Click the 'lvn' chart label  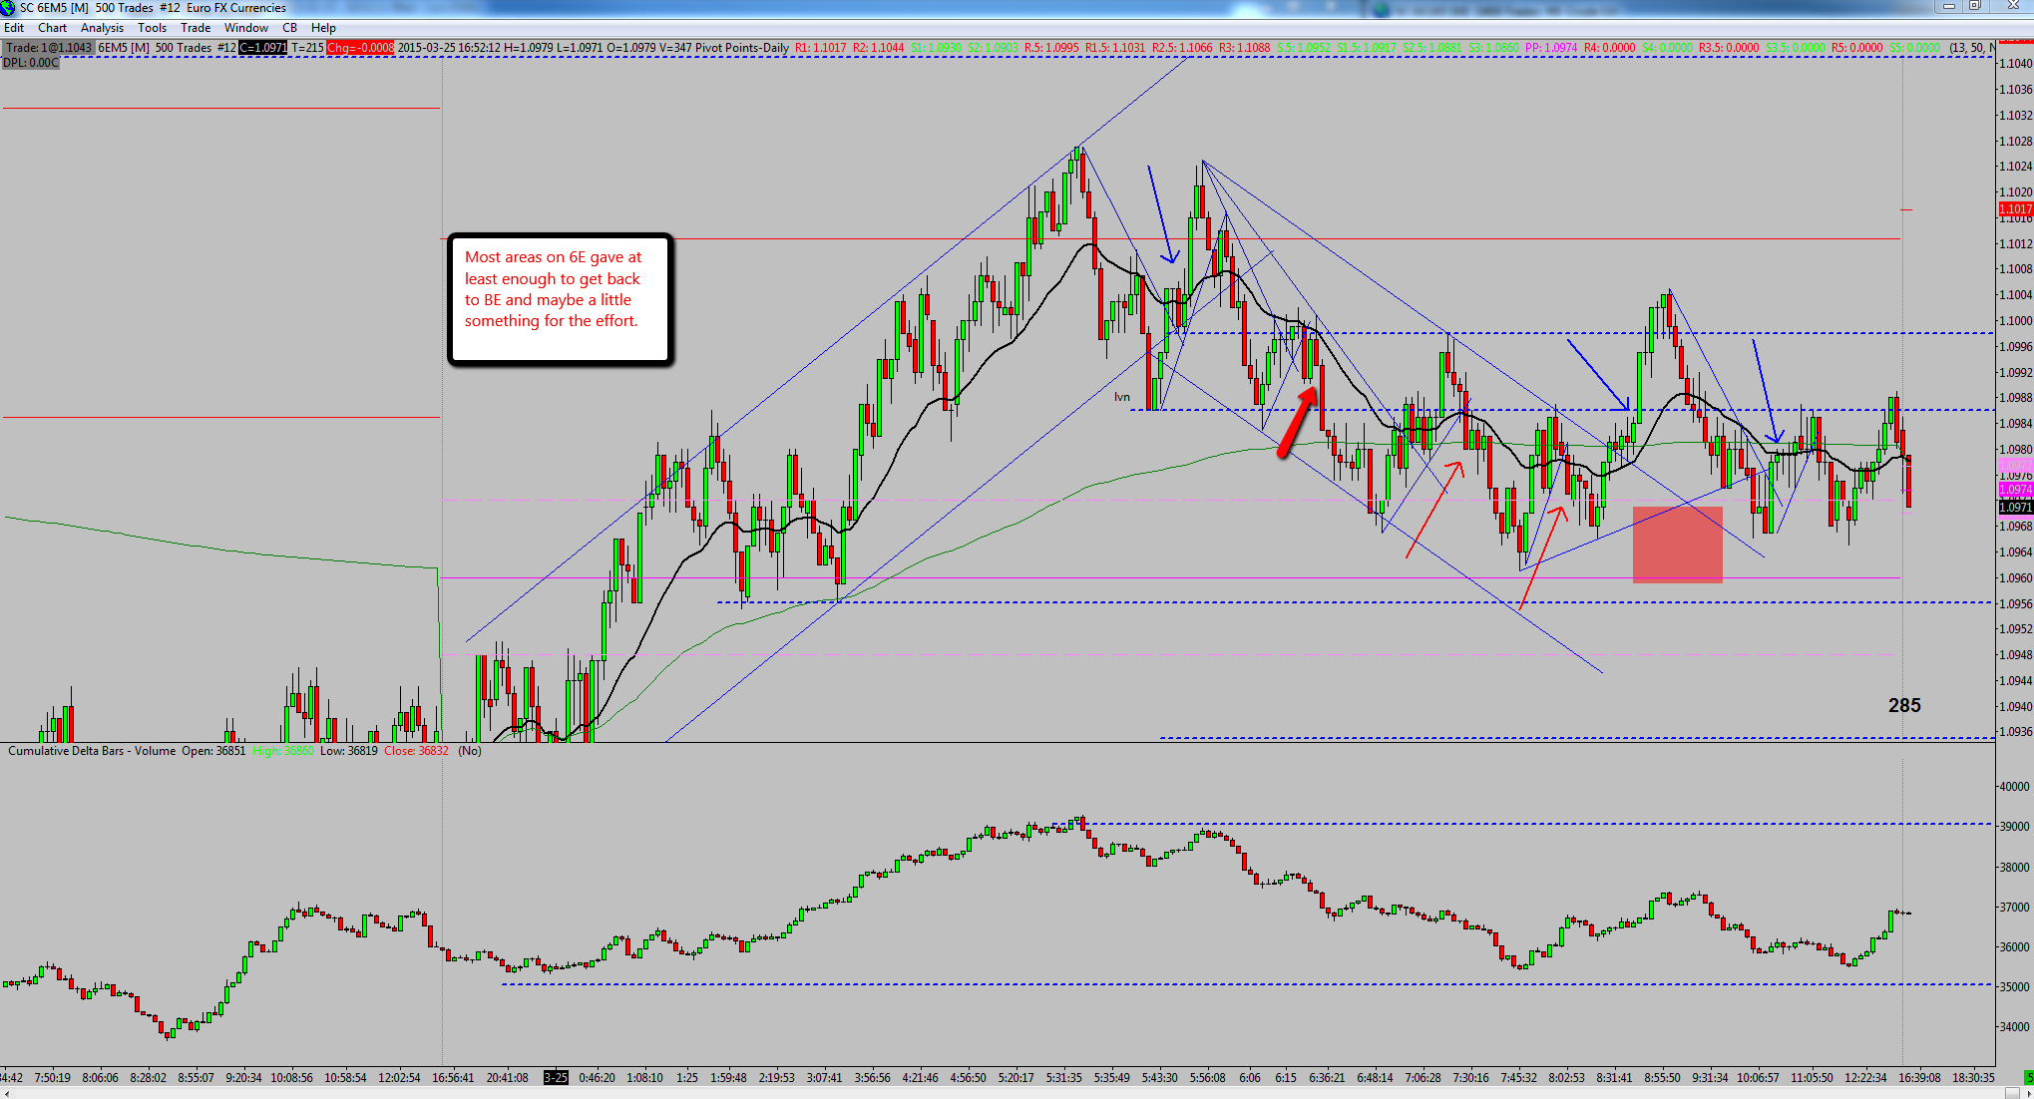(1122, 397)
